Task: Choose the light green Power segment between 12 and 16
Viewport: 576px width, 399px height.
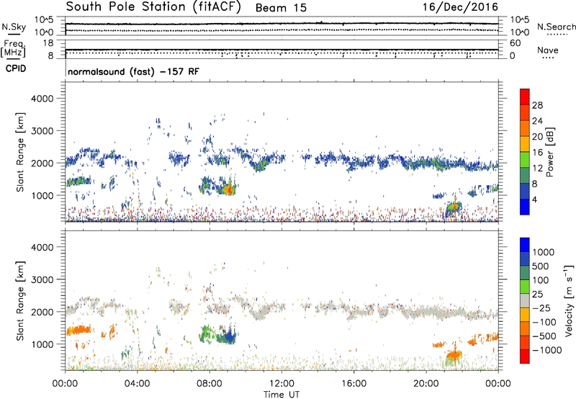Action: pos(525,160)
